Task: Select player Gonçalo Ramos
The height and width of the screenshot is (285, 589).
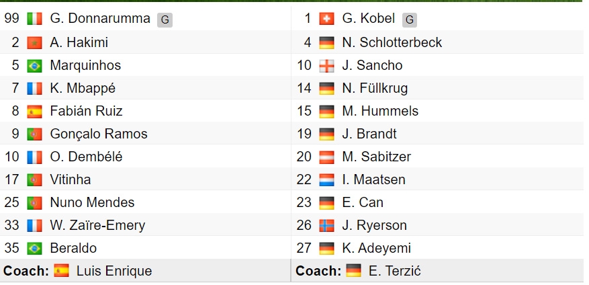Action: coord(99,134)
